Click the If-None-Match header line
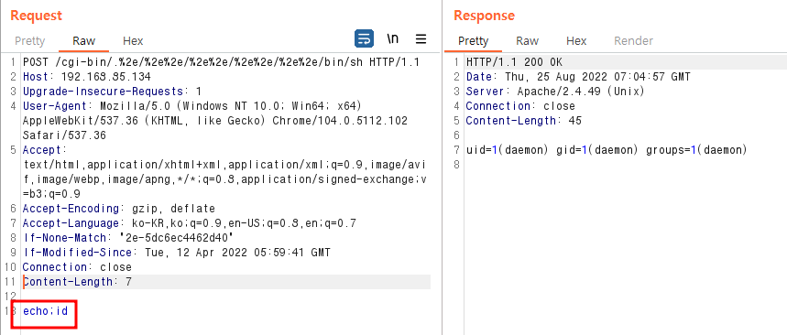Viewport: 787px width, 335px height. pyautogui.click(x=128, y=238)
